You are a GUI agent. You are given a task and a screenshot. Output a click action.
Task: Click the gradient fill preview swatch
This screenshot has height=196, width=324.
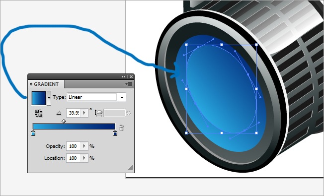(x=39, y=98)
